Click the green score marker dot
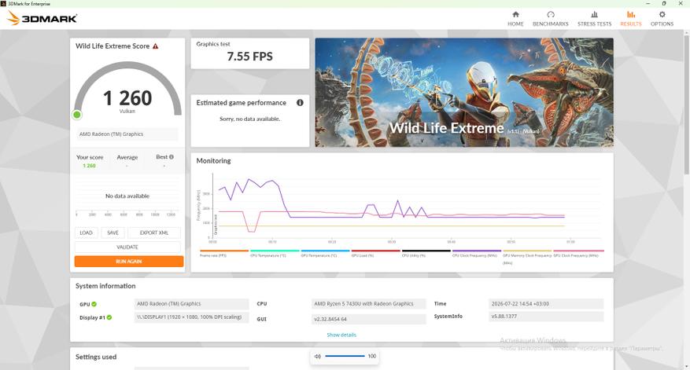Screen dimensions: 690x370 77,115
